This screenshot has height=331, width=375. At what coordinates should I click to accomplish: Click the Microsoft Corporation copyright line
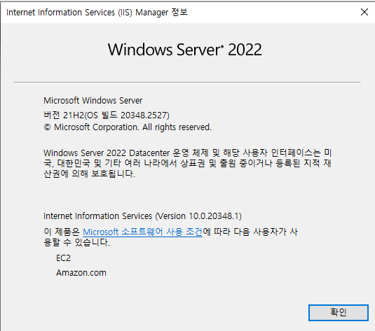point(128,127)
